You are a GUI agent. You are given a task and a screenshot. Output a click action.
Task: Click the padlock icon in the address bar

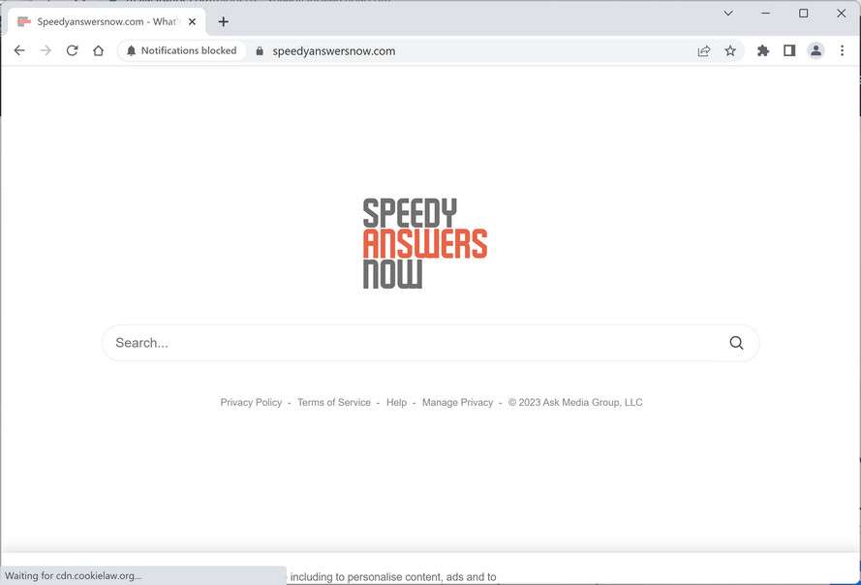[258, 49]
